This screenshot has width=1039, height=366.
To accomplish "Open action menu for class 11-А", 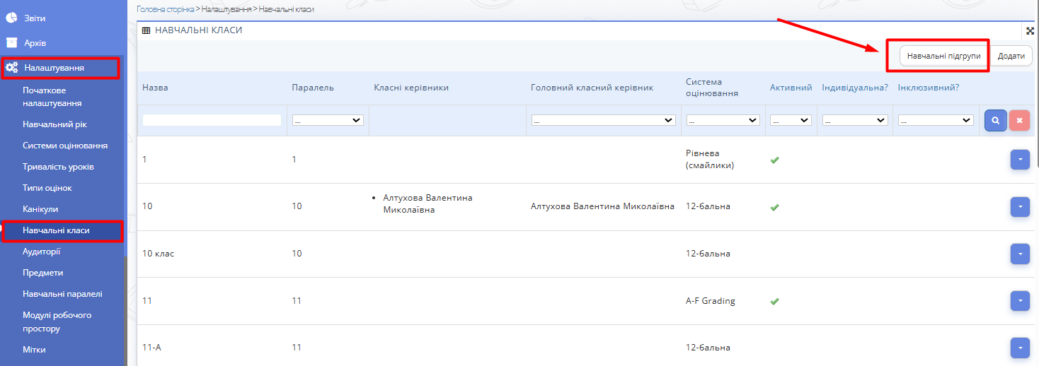I will (1019, 347).
